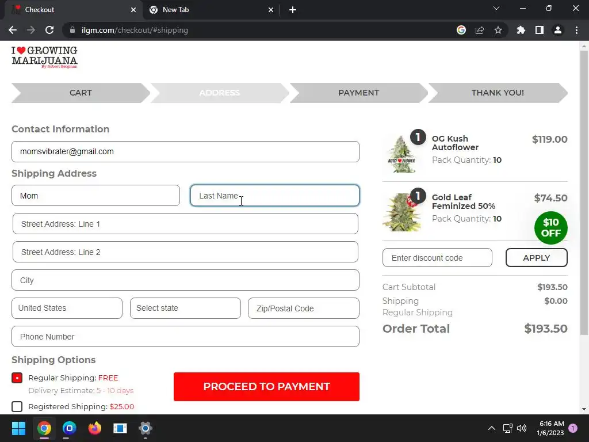Click the scrollbar down arrow
The height and width of the screenshot is (442, 589).
(x=584, y=409)
